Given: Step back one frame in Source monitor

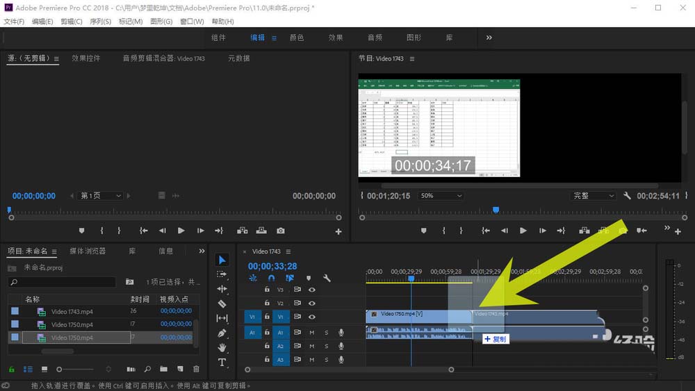Looking at the screenshot, I should point(162,231).
